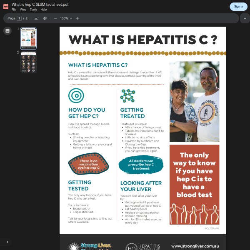This screenshot has height=250, width=250.
Task: Select the page 2 thumbnail
Action: pyautogui.click(x=29, y=62)
